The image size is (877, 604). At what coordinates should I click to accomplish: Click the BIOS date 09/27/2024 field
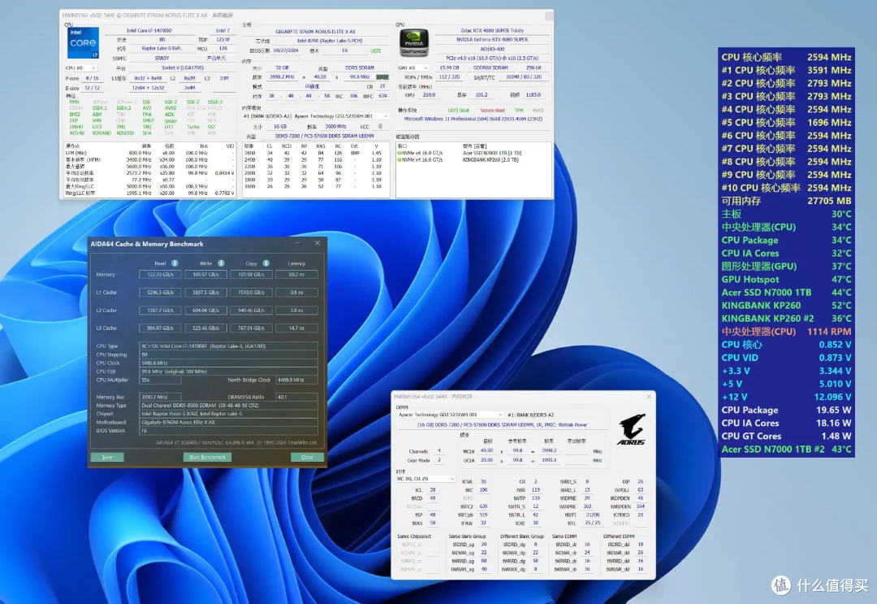point(285,50)
